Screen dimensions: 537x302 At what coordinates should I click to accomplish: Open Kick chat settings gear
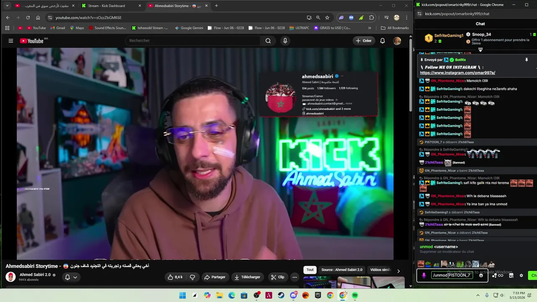[521, 276]
